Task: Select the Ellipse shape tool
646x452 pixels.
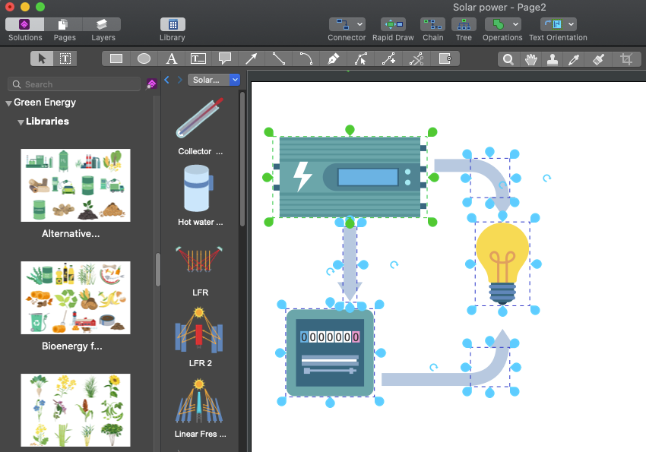Action: pos(144,58)
